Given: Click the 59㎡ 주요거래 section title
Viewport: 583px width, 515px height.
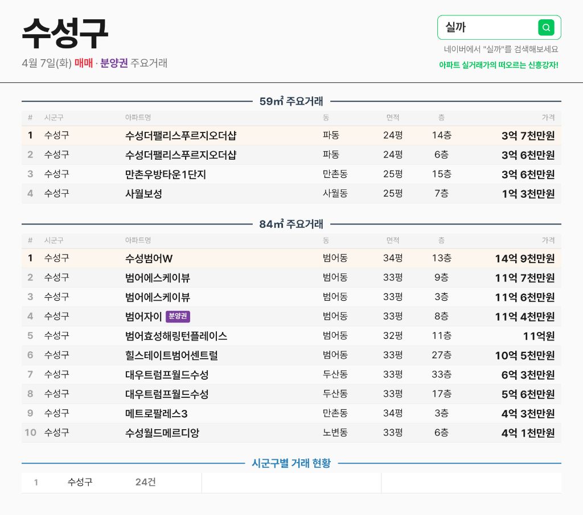Looking at the screenshot, I should tap(291, 101).
